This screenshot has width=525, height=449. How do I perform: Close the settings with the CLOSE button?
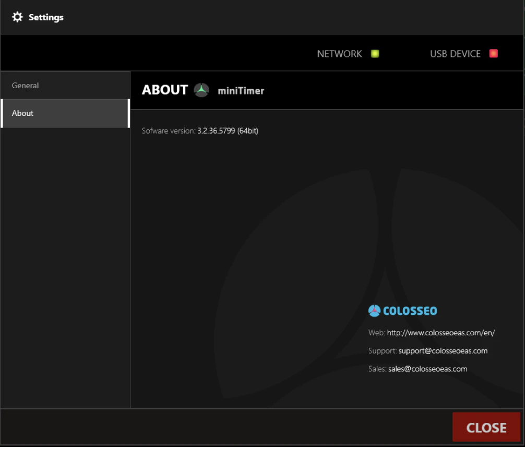[x=486, y=428]
